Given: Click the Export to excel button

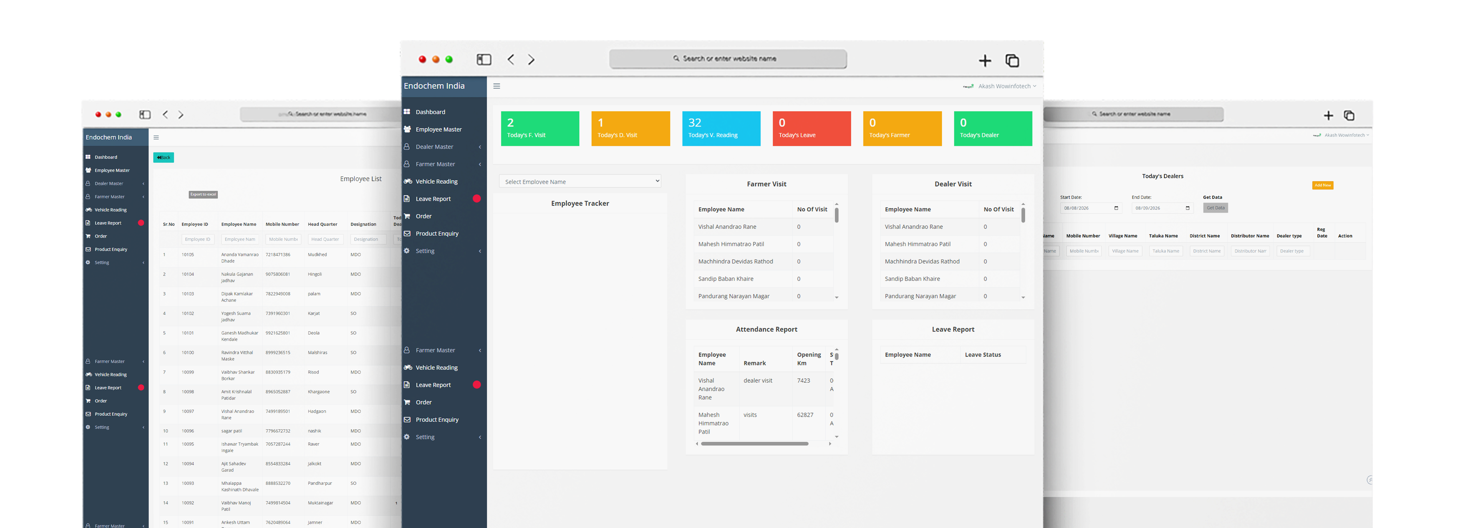Looking at the screenshot, I should (x=204, y=194).
